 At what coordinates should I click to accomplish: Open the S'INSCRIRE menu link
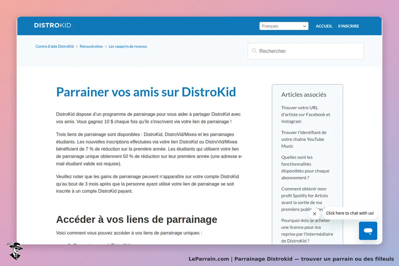(x=348, y=26)
